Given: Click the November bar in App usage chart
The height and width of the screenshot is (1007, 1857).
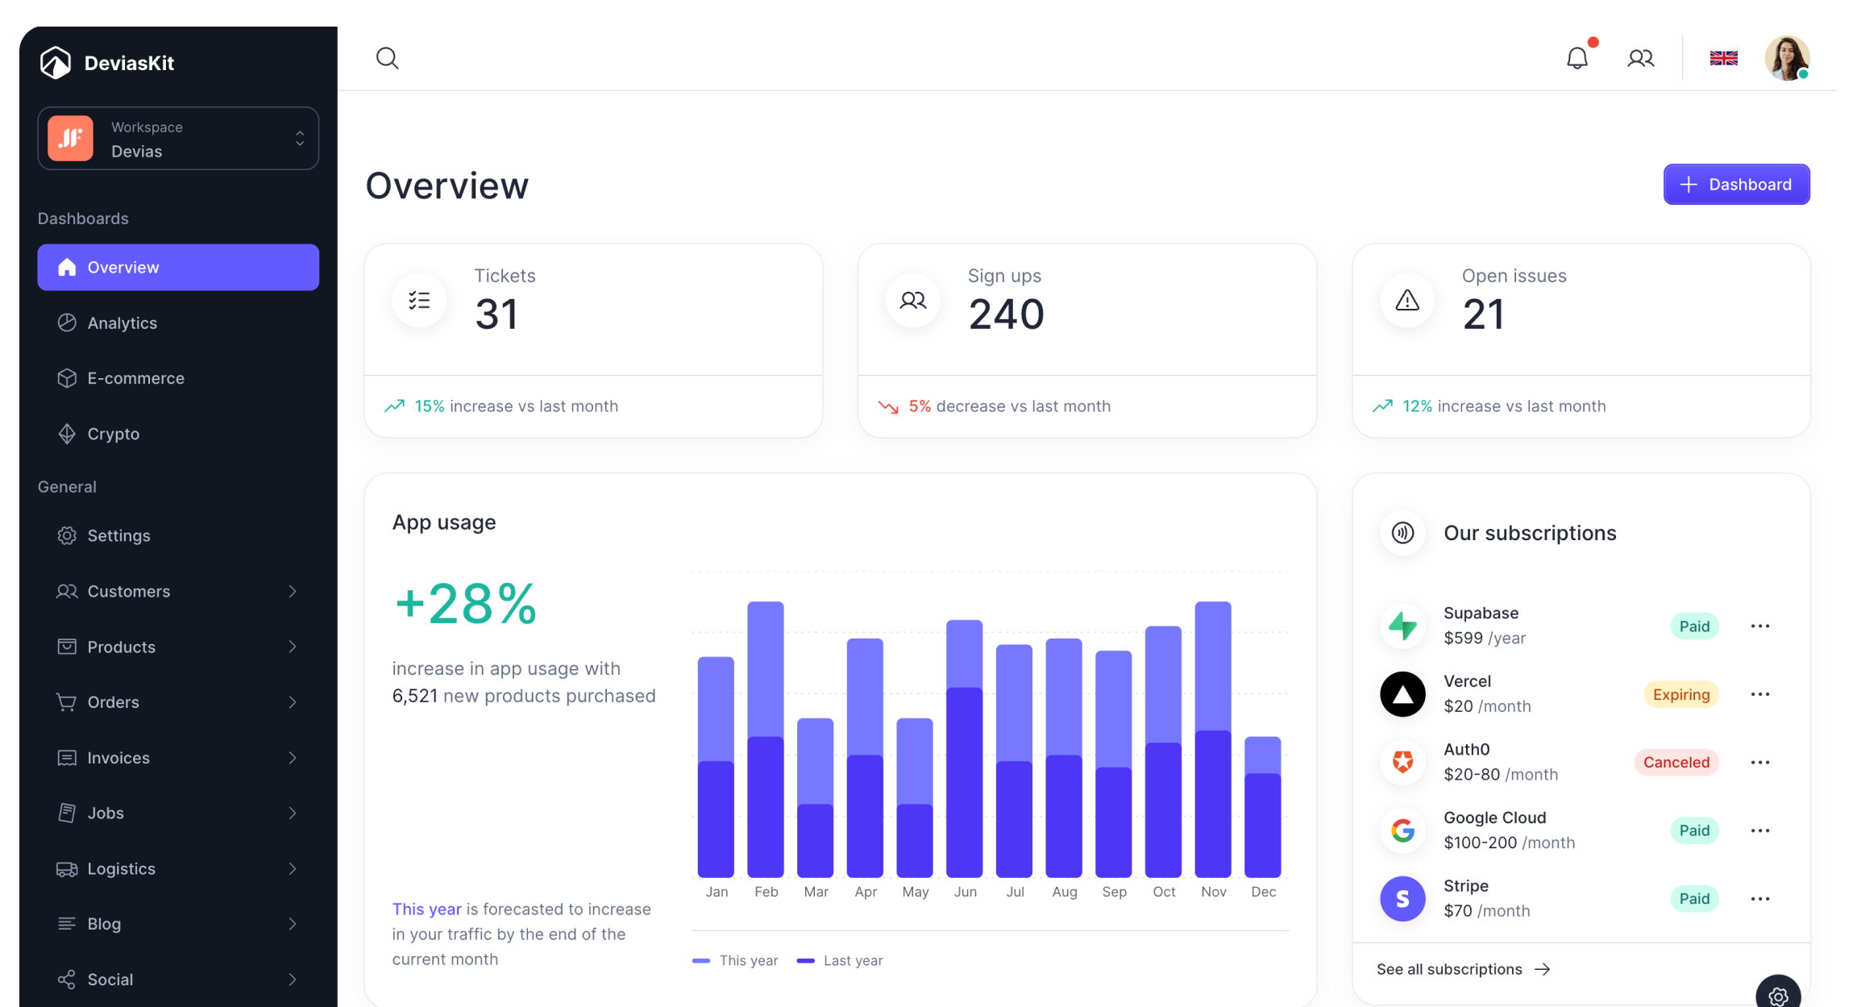Looking at the screenshot, I should click(x=1213, y=739).
